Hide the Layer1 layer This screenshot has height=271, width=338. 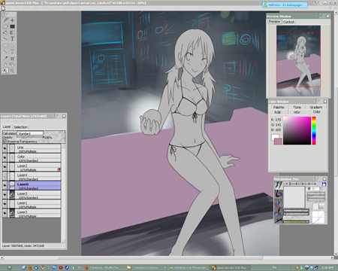coord(5,204)
